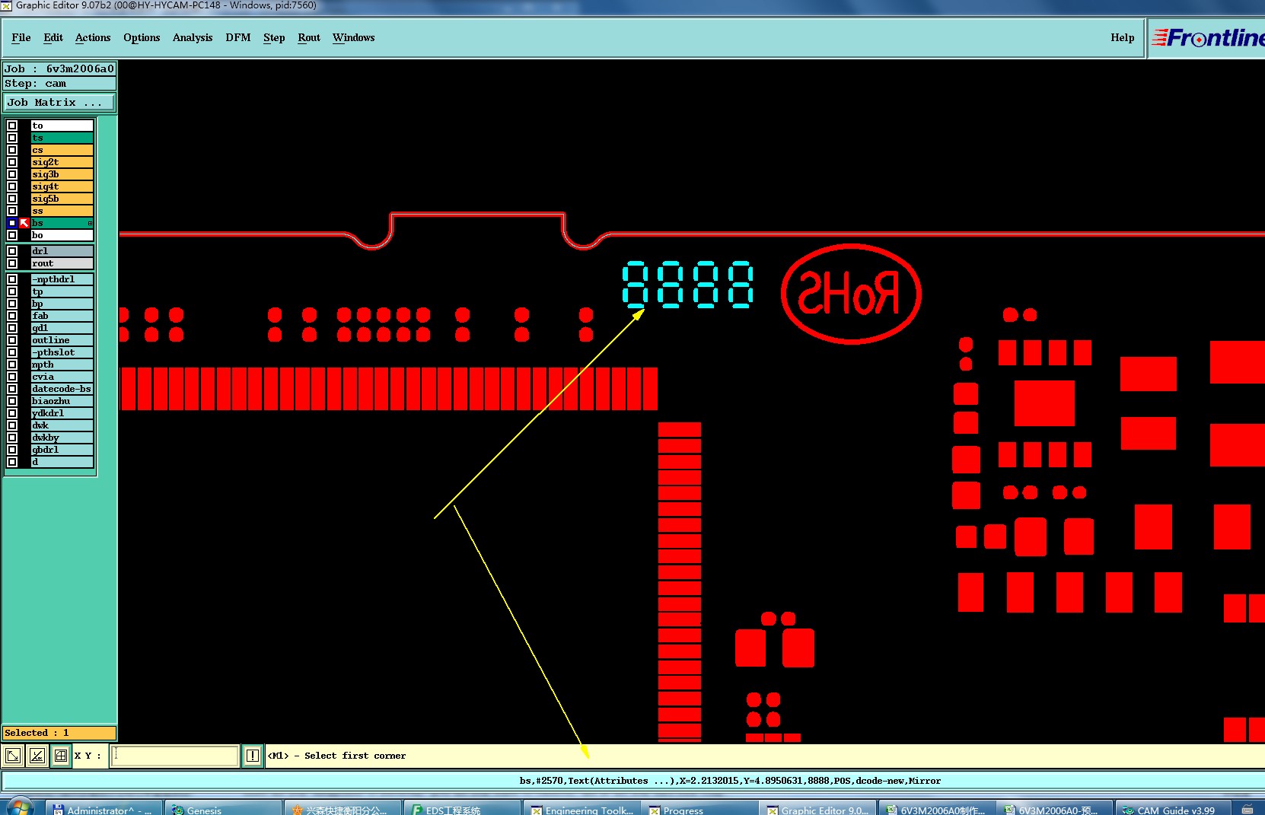Viewport: 1265px width, 815px height.
Task: Open the Windows menu
Action: 354,37
